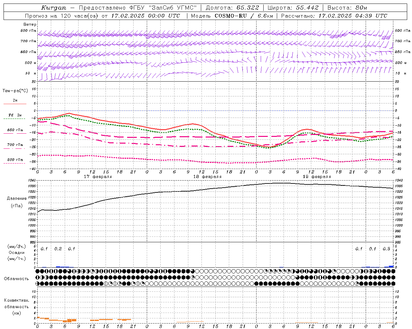
Task: Click the 19 февраля date label
Action: point(317,177)
